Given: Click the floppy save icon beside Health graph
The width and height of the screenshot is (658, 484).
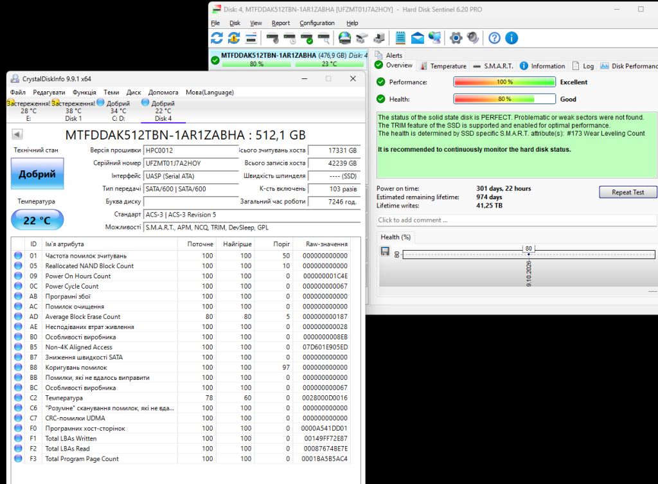Looking at the screenshot, I should [385, 251].
